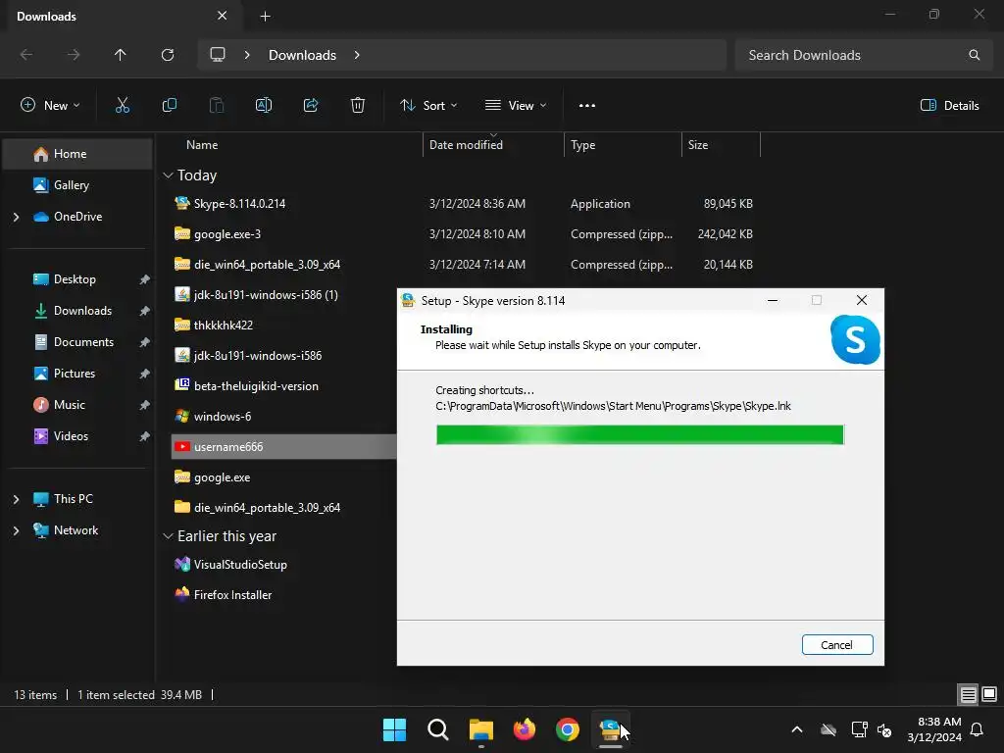Collapse the Earlier this year group

(168, 536)
